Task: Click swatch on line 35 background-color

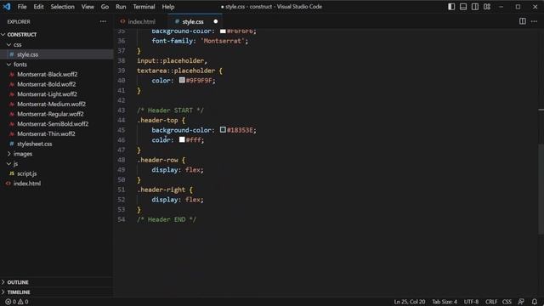Action: [223, 31]
